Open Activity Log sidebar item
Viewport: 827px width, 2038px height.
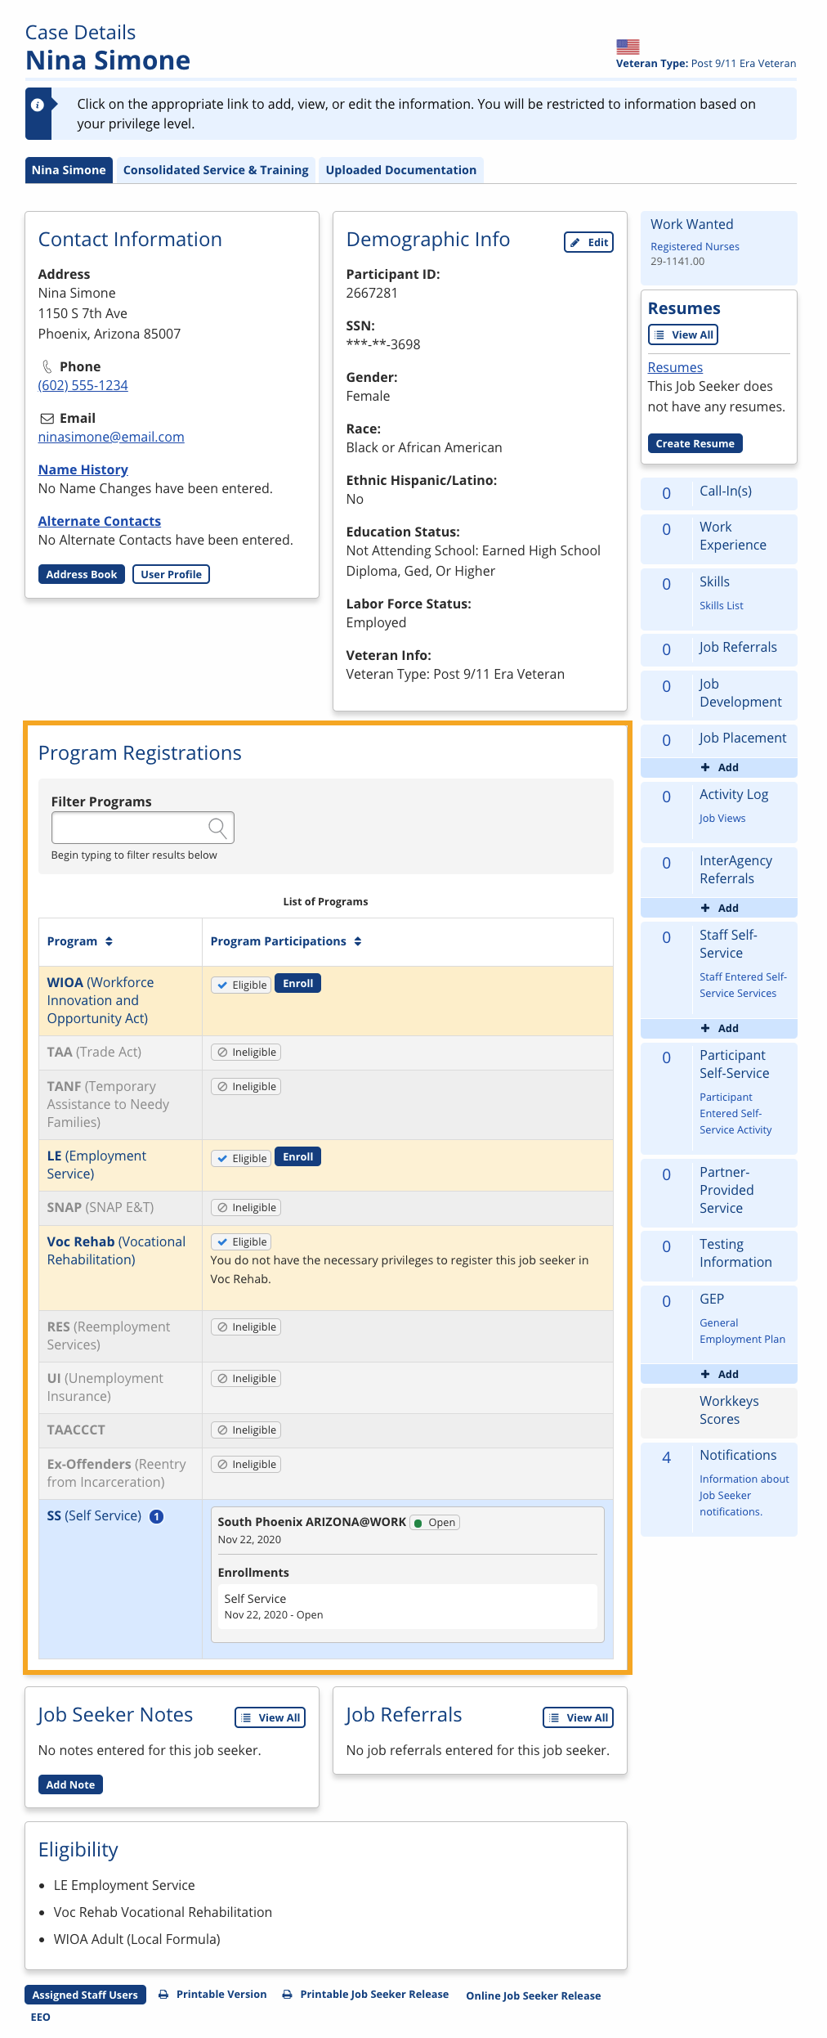coord(734,794)
